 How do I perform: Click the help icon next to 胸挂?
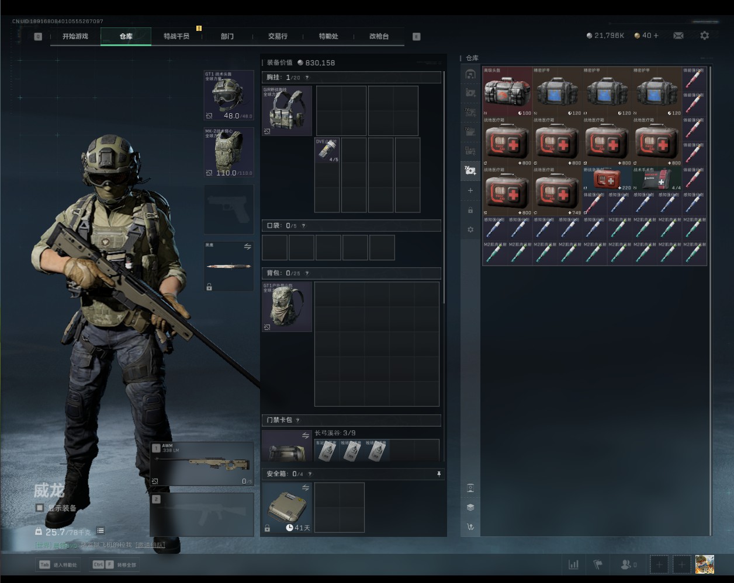point(307,78)
